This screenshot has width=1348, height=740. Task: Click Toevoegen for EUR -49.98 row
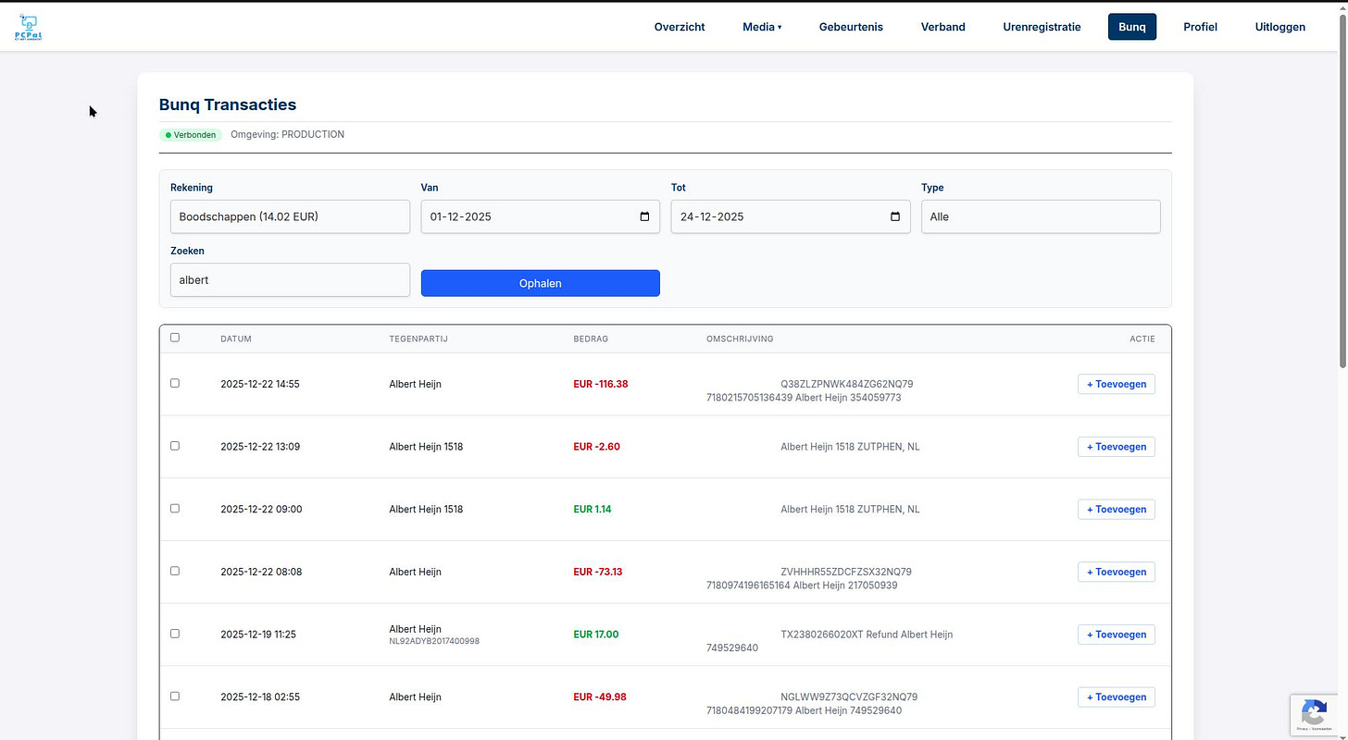click(x=1117, y=697)
